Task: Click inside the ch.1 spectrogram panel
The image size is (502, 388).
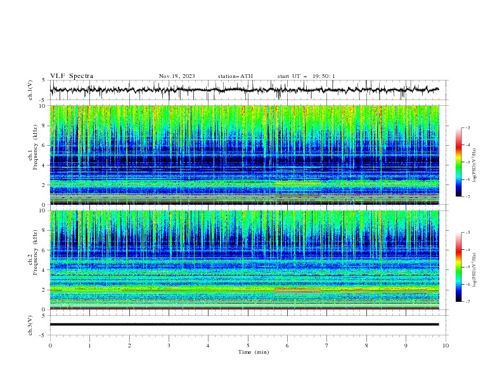Action: point(244,155)
